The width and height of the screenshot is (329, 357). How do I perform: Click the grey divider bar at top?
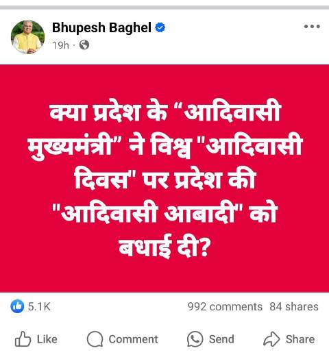coord(164,8)
